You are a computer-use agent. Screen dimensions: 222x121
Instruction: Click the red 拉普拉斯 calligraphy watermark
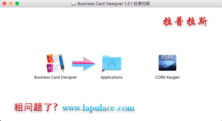[185, 21]
